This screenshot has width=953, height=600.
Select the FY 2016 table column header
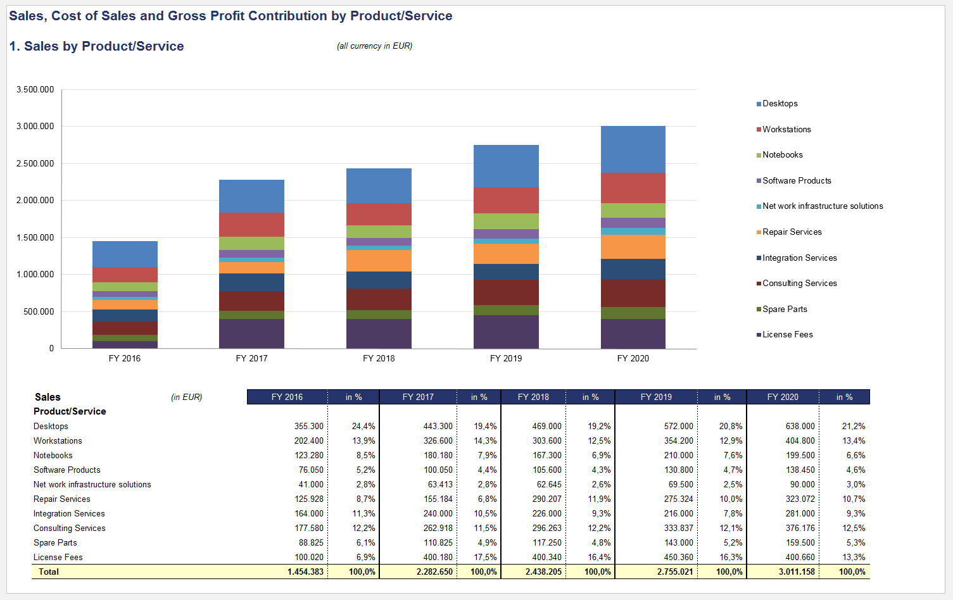point(287,397)
